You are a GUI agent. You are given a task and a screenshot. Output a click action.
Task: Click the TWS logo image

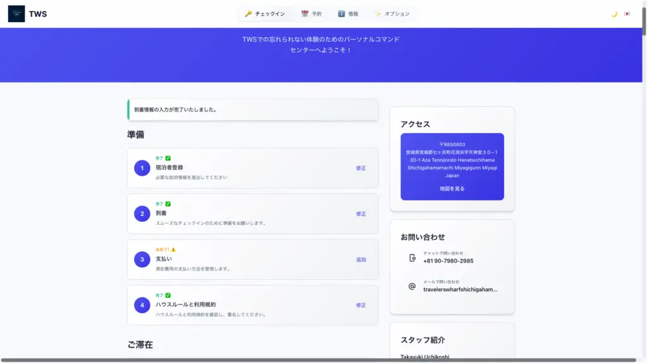(x=16, y=14)
